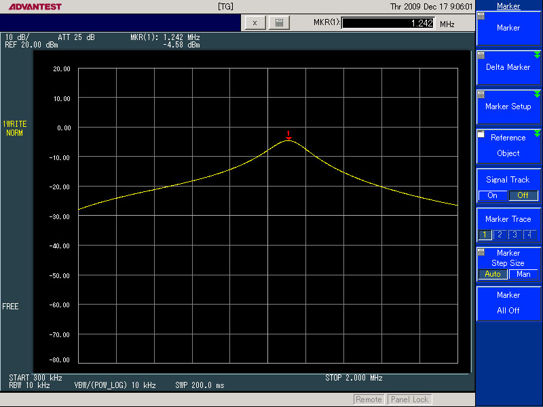Click keypad icon on Marker Step Size
Image resolution: width=543 pixels, height=407 pixels.
pos(481,251)
